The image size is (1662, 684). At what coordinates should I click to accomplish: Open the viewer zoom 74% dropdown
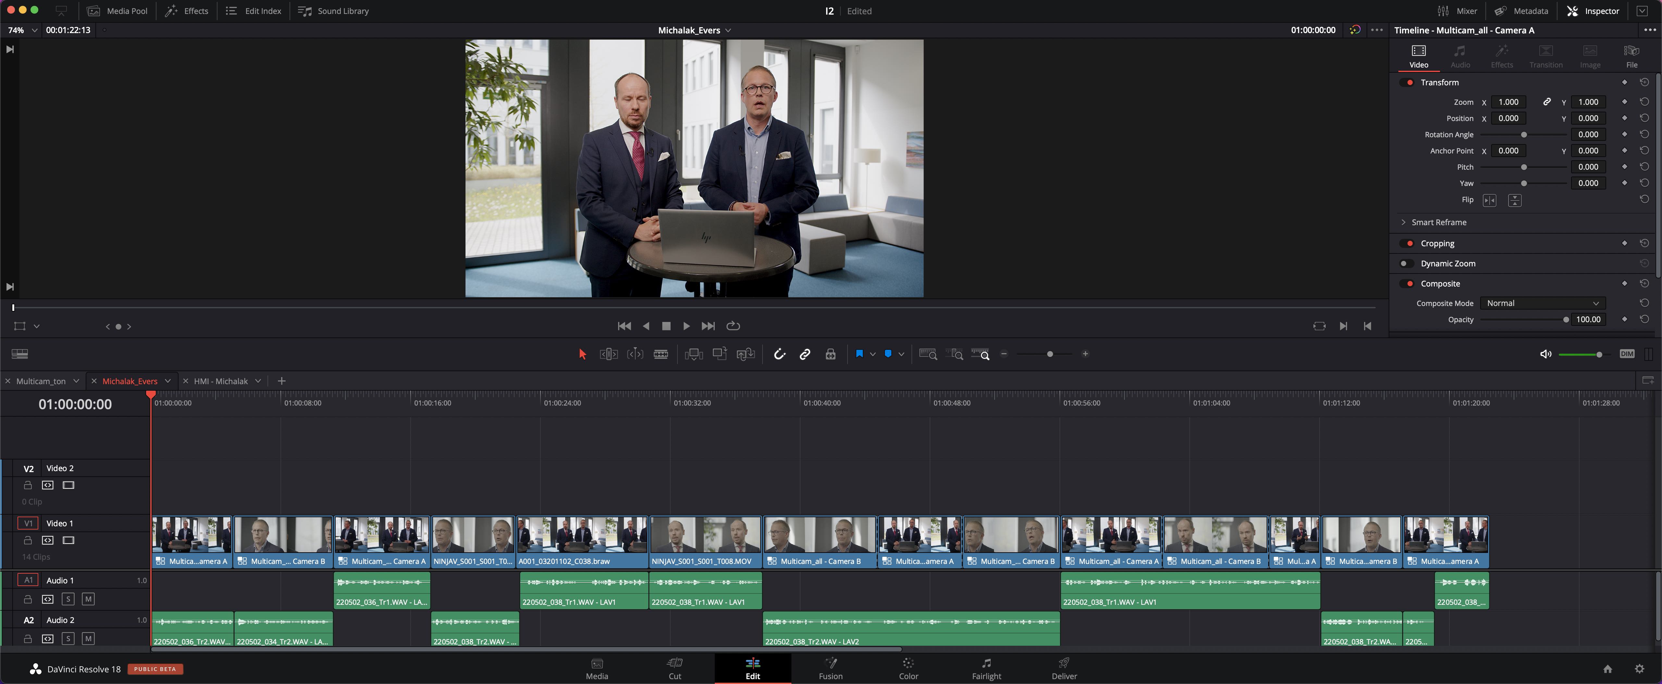pyautogui.click(x=35, y=30)
